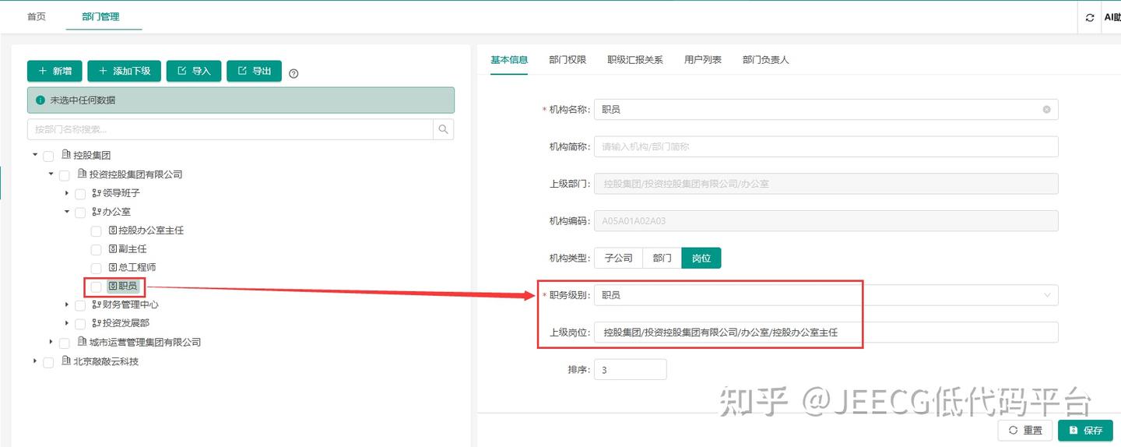Click the 上级岗位 field
This screenshot has height=447, width=1121.
click(826, 333)
